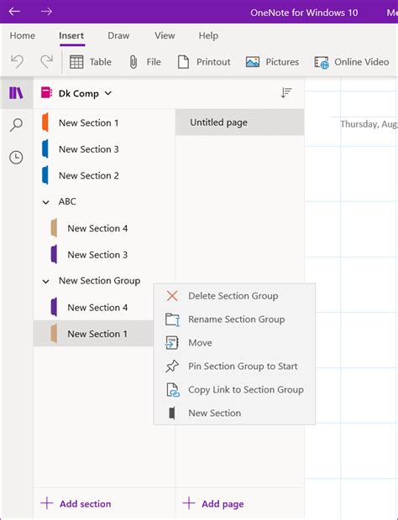The image size is (398, 520).
Task: Go to the View tab
Action: [x=165, y=35]
